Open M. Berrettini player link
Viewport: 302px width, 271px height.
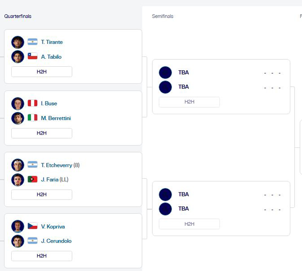coord(56,118)
